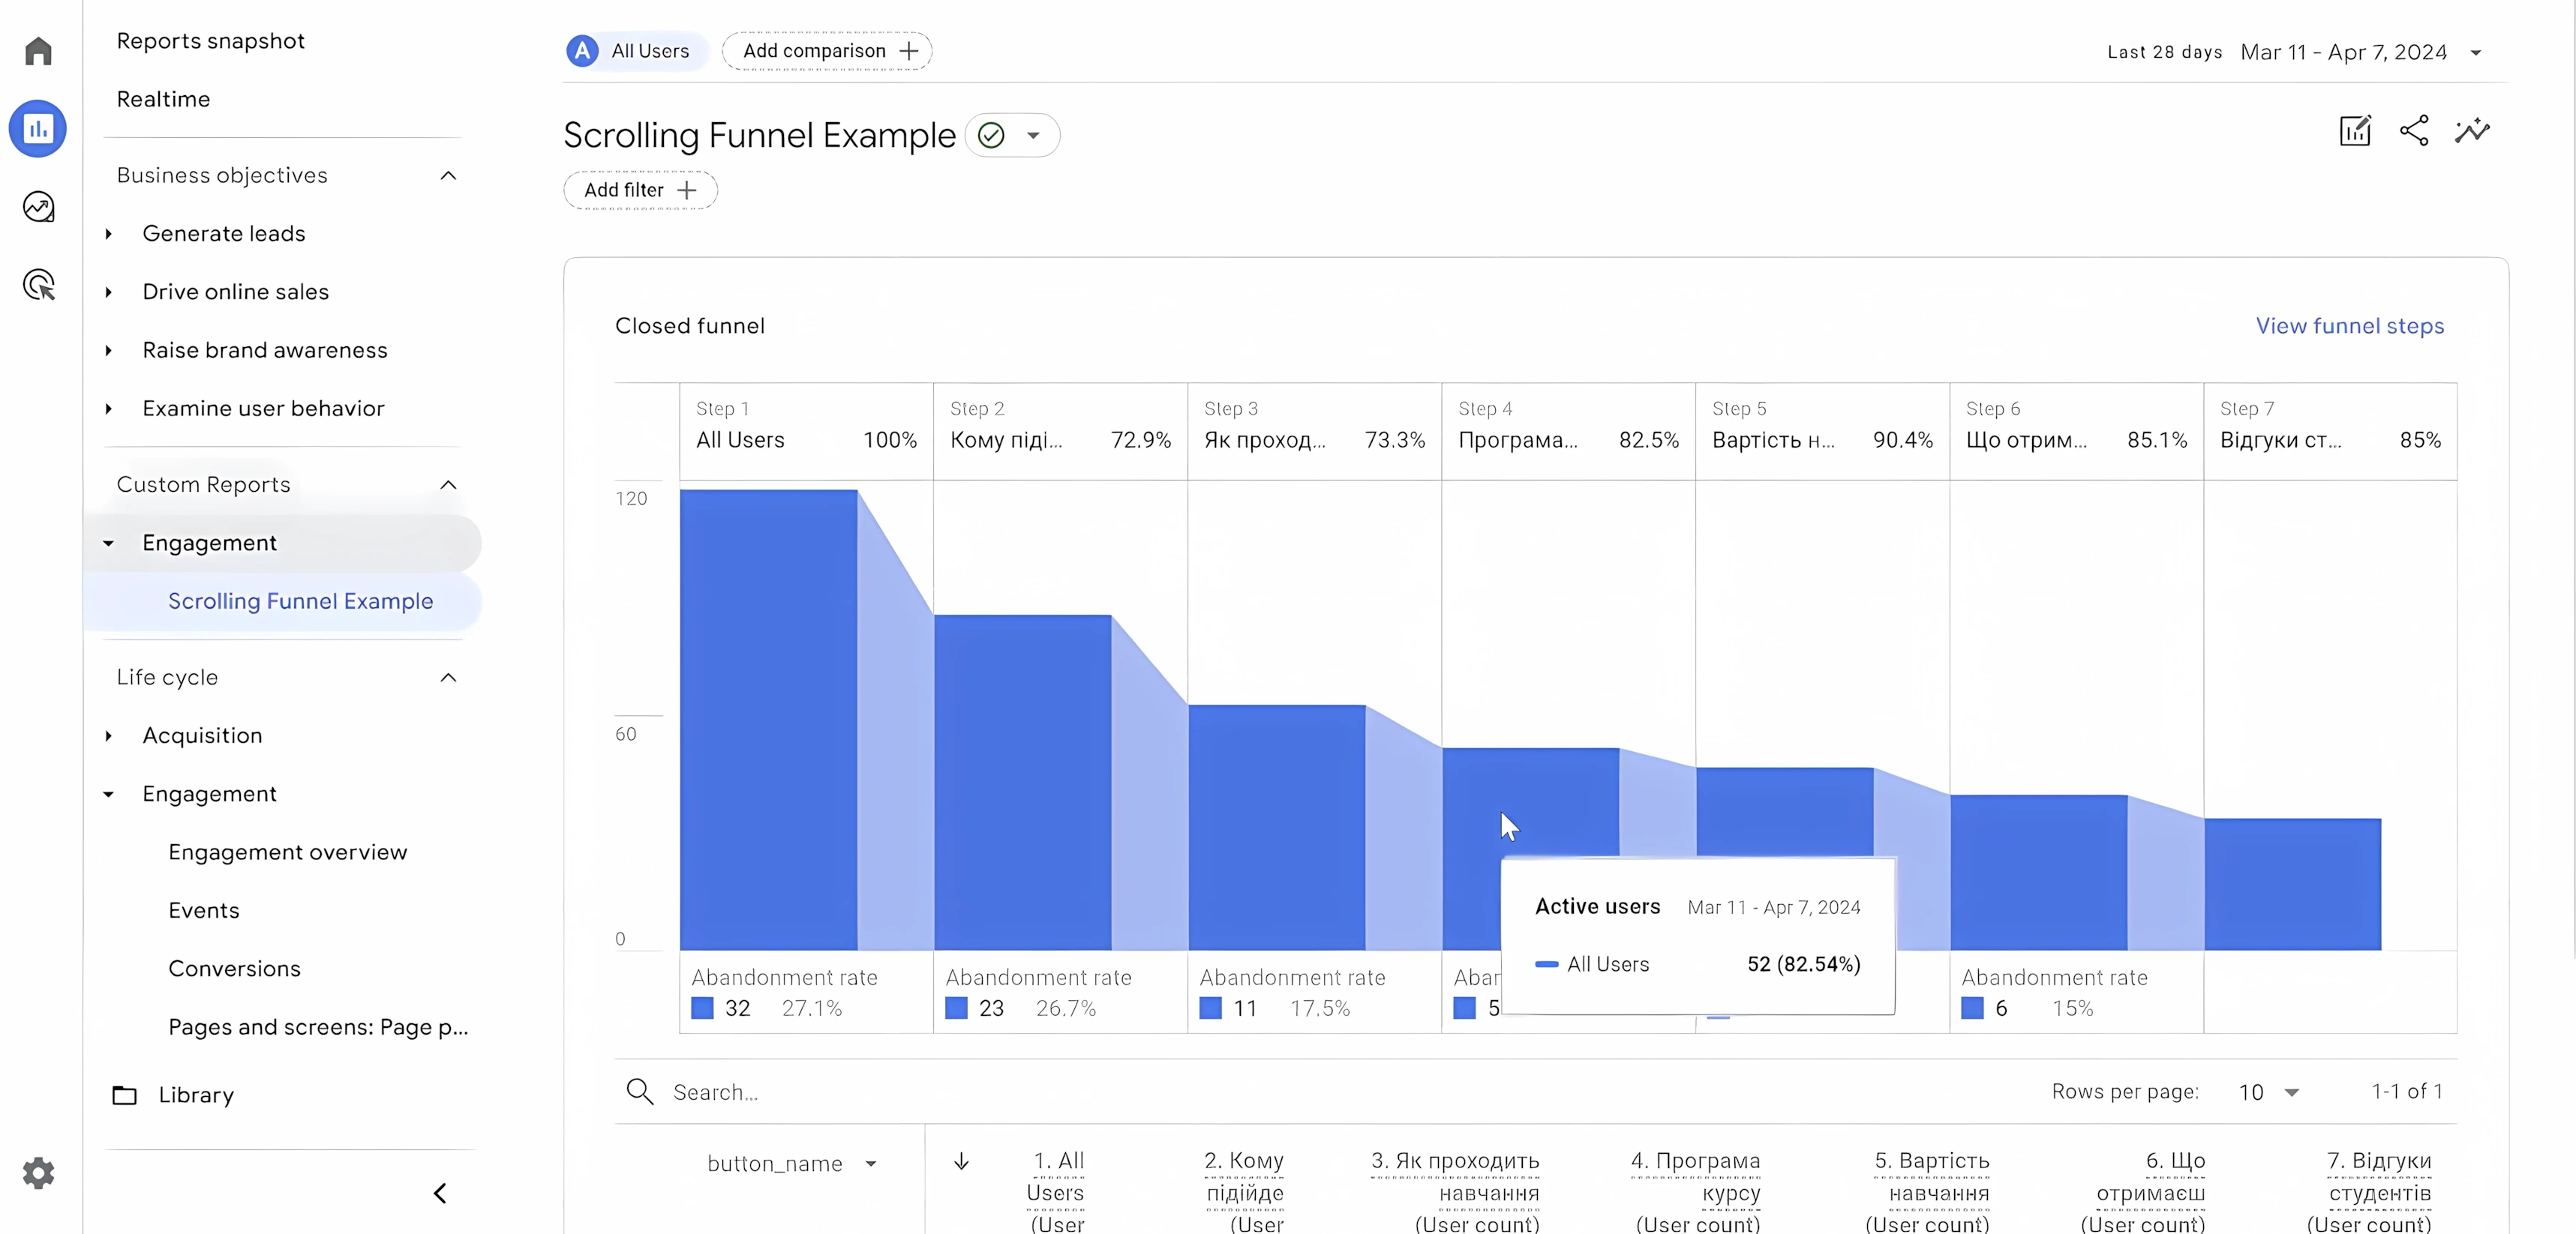
Task: Expand Generate leads
Action: click(108, 234)
